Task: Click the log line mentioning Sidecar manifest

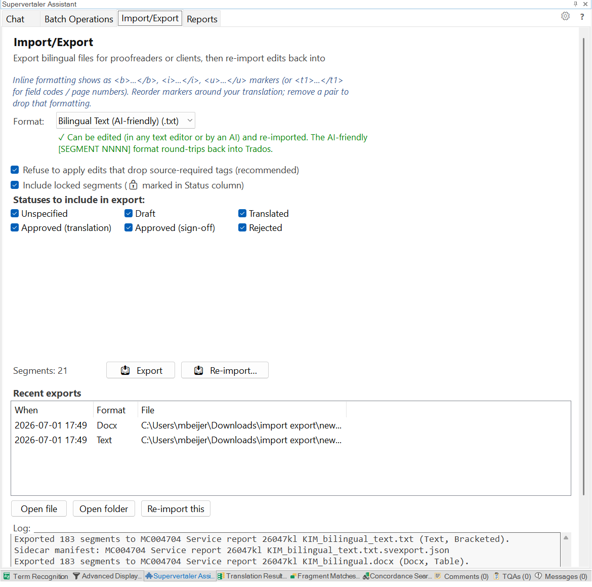Action: [232, 550]
